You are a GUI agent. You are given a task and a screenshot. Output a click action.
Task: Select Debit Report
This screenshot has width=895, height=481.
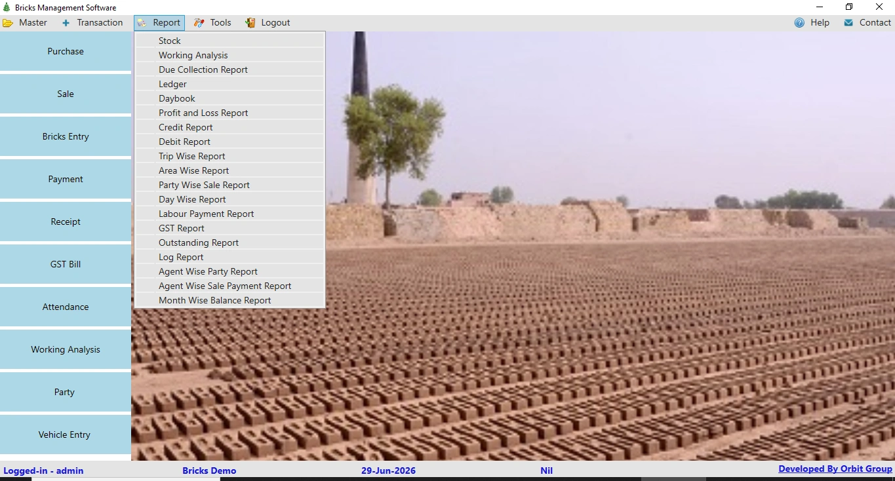(229, 142)
